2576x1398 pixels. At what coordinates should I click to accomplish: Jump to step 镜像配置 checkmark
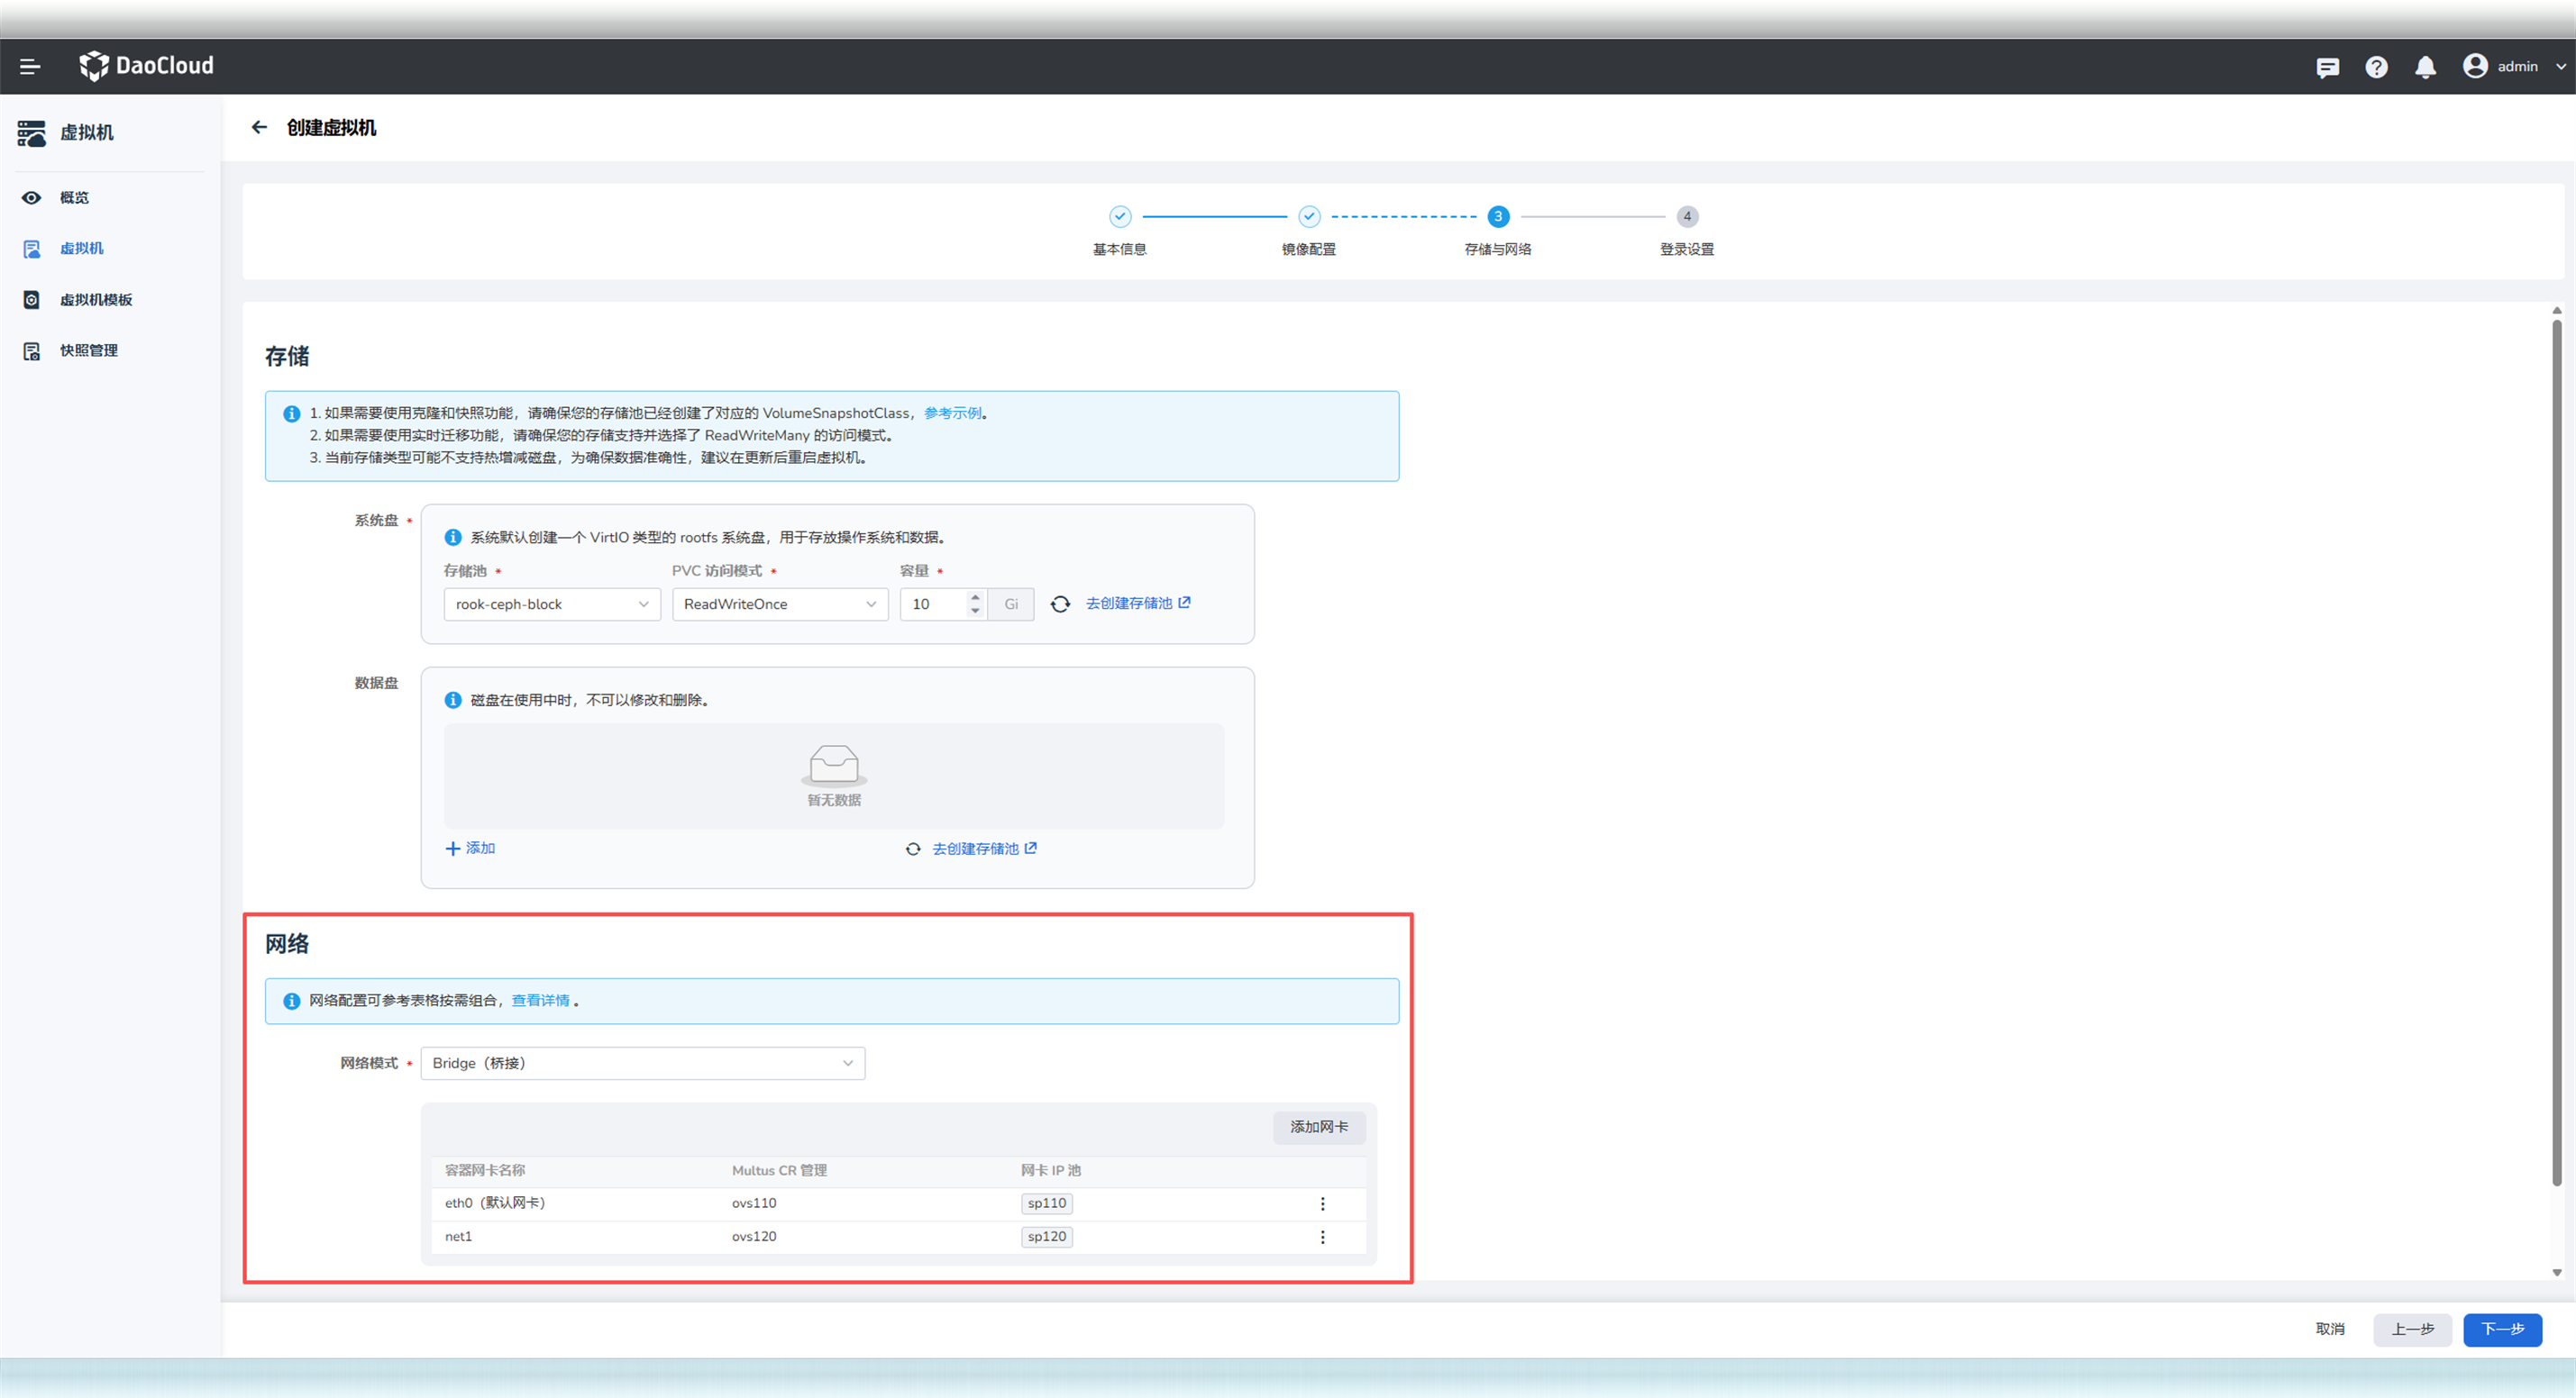(x=1309, y=217)
